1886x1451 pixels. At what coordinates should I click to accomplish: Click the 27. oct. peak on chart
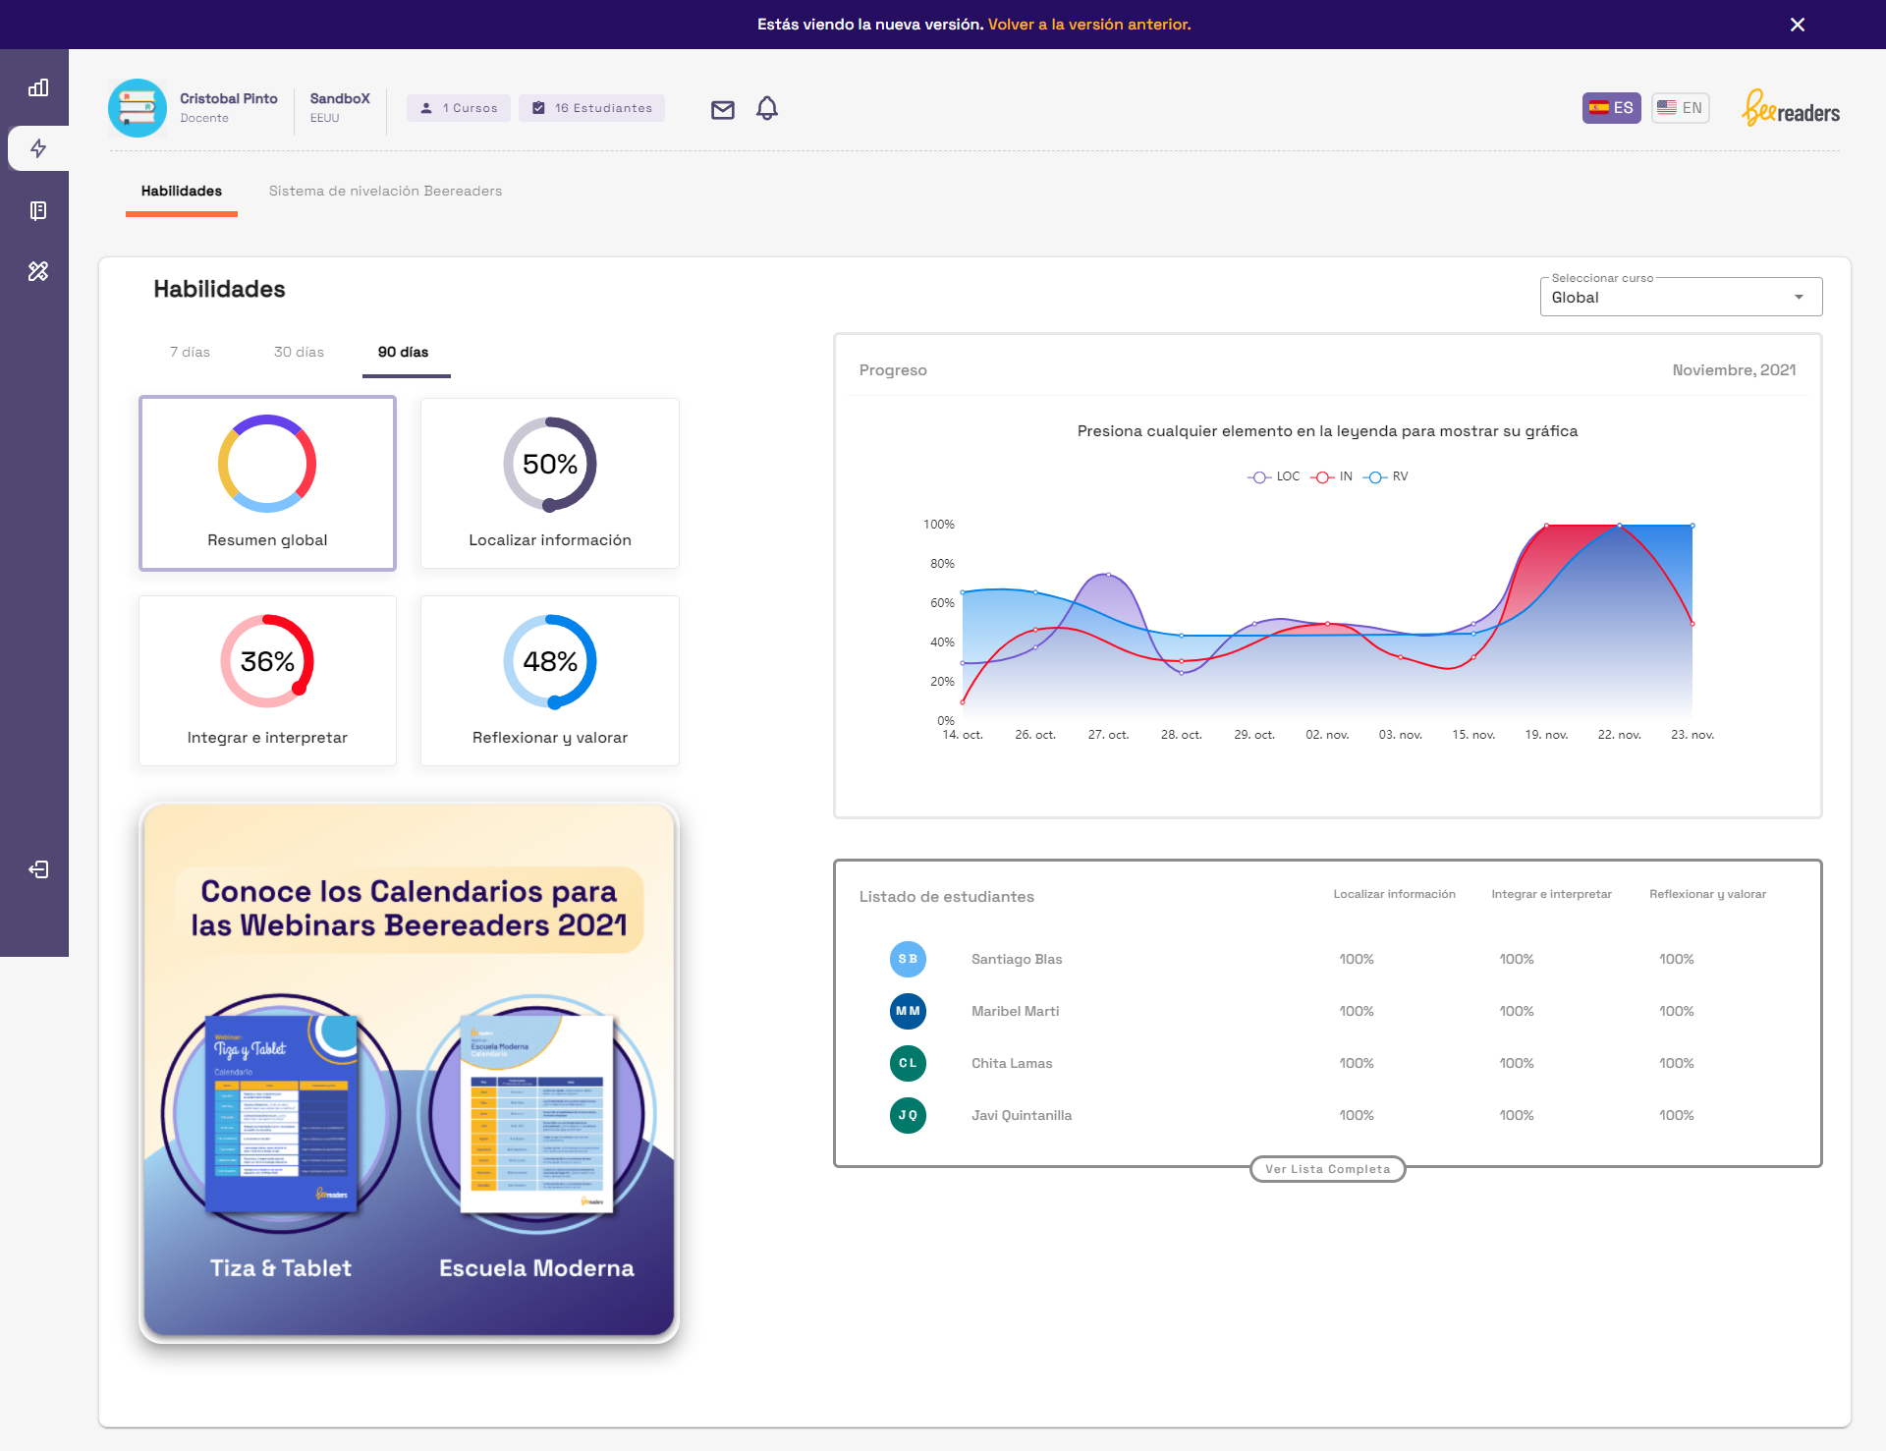click(1108, 575)
